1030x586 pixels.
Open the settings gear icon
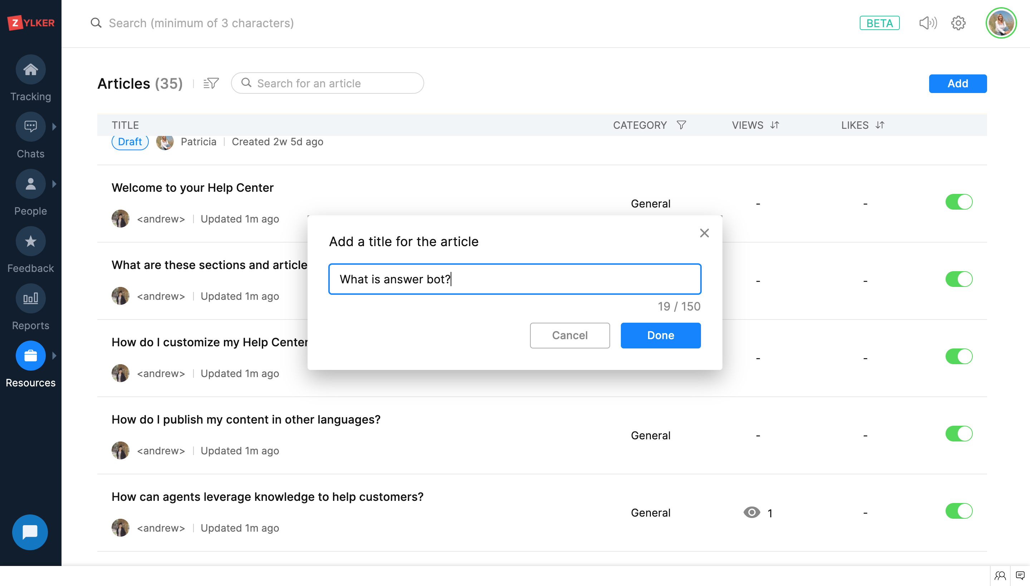pyautogui.click(x=958, y=23)
